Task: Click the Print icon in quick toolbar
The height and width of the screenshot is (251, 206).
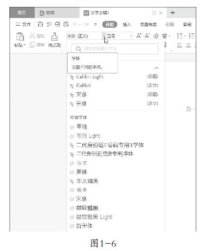Action: (x=57, y=24)
